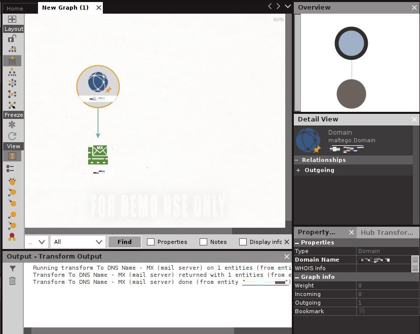Click the Weight property row

click(x=356, y=285)
